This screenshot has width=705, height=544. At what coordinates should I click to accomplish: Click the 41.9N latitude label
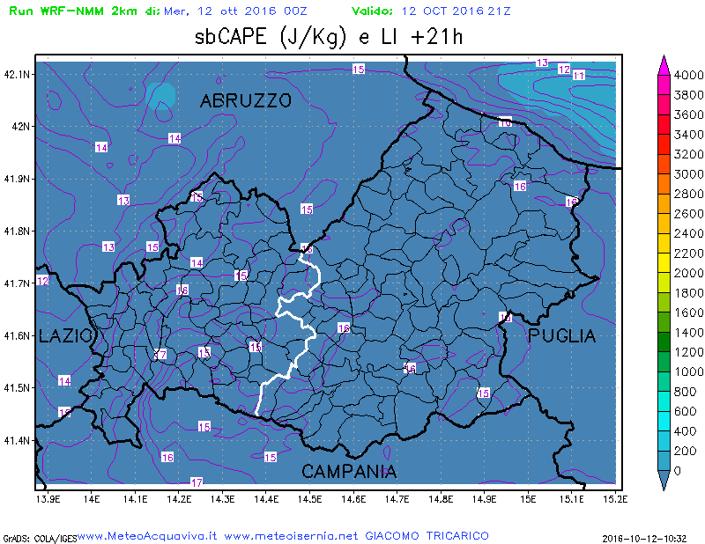pyautogui.click(x=17, y=179)
